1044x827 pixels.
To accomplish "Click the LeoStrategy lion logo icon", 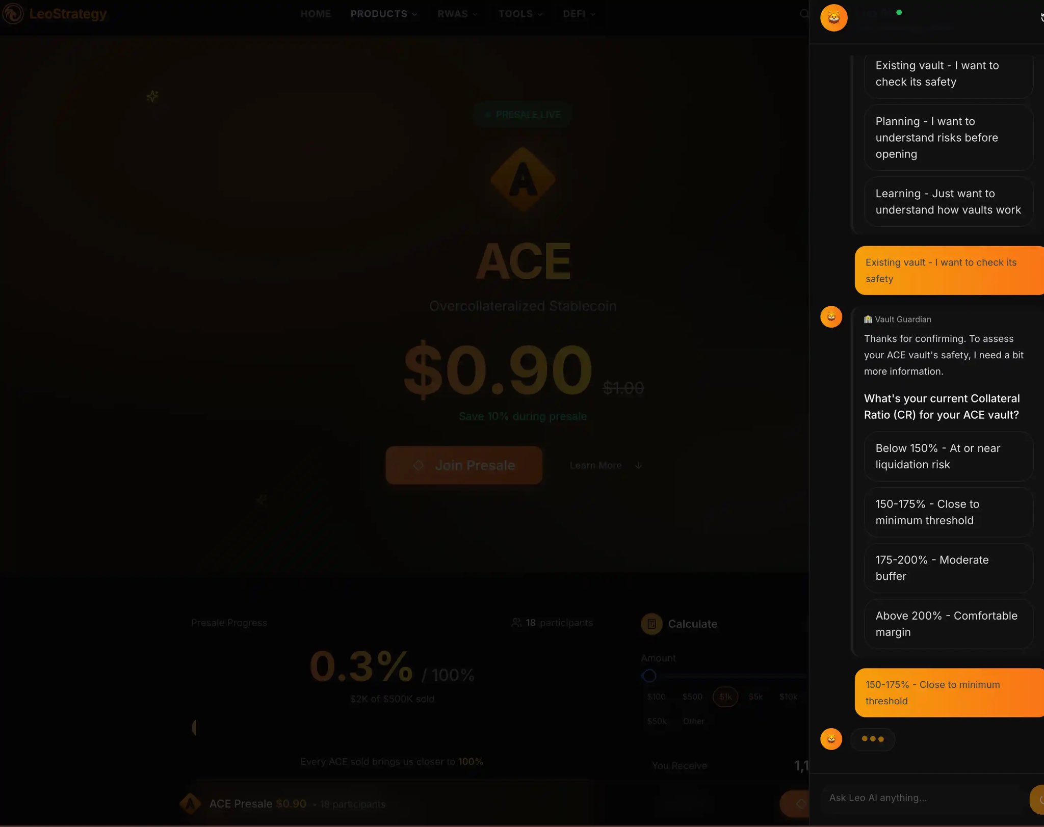I will point(13,14).
